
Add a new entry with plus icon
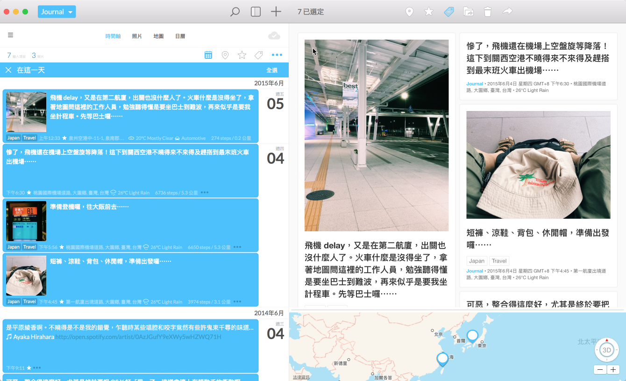point(276,12)
